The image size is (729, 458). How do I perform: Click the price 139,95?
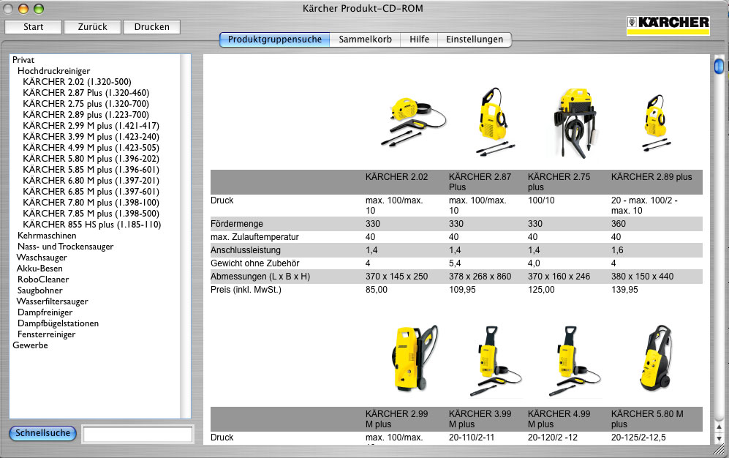624,290
